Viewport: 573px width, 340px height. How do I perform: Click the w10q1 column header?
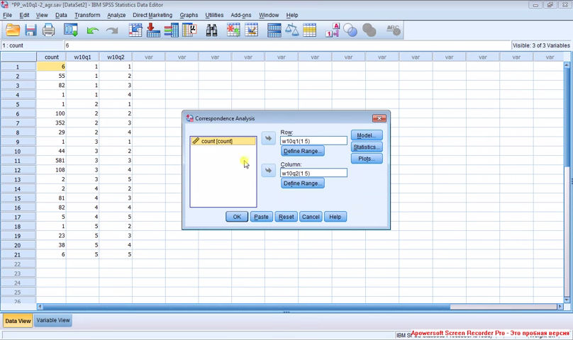pos(82,57)
